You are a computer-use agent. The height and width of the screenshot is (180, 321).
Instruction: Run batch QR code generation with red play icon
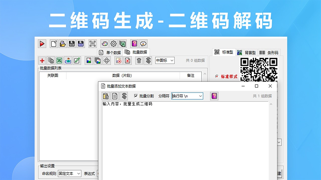pos(42,43)
